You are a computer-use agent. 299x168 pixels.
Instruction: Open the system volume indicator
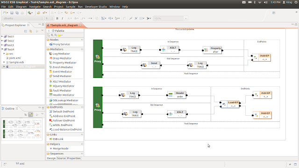pos(266,2)
